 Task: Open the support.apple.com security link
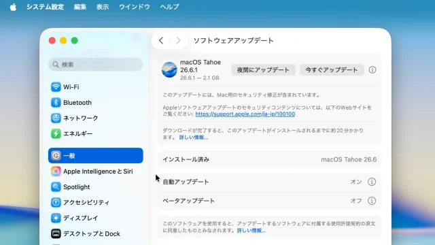click(245, 114)
